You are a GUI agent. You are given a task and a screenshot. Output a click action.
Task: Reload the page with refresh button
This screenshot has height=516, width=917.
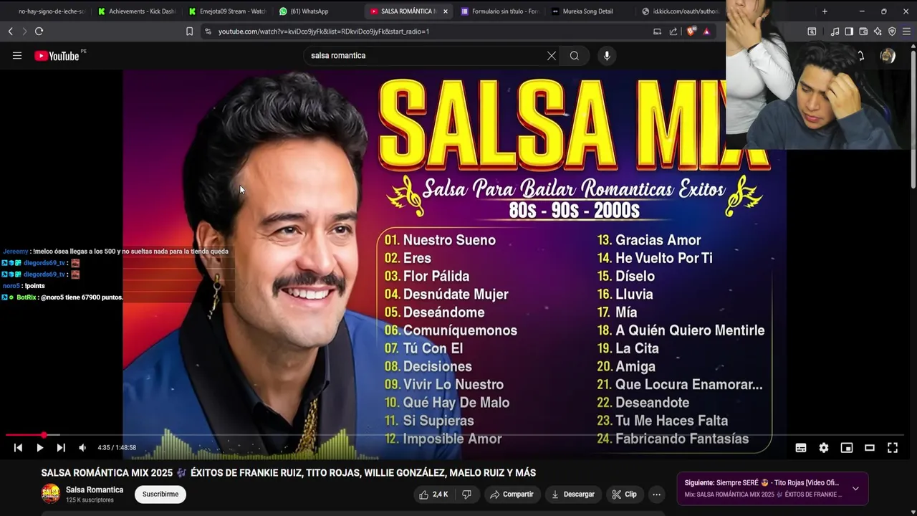39,32
